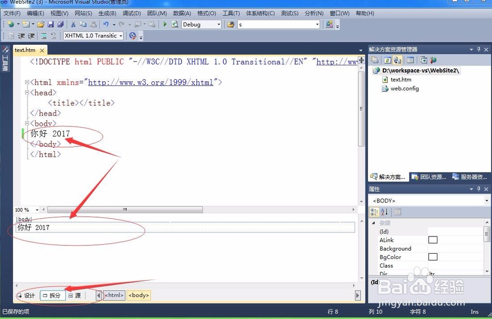Click the Add New Item toolbar icon
This screenshot has height=319, width=492.
(x=26, y=24)
